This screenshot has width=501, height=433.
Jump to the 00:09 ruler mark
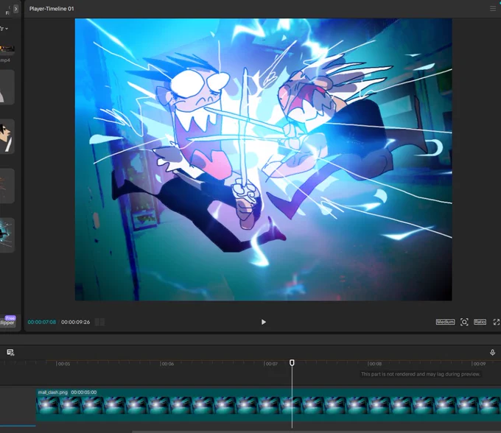[x=479, y=364]
